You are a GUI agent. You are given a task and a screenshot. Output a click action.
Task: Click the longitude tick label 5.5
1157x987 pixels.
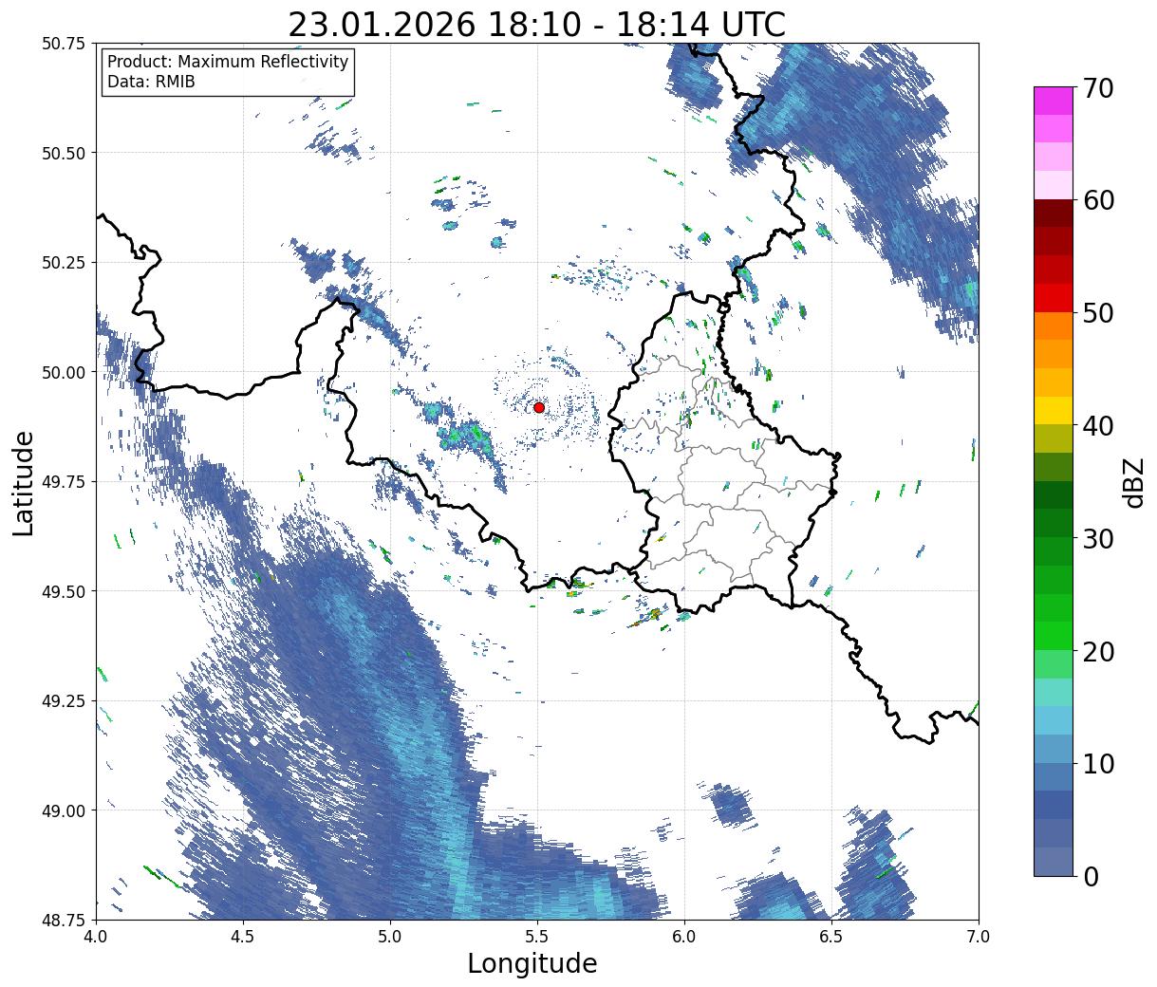tap(537, 937)
